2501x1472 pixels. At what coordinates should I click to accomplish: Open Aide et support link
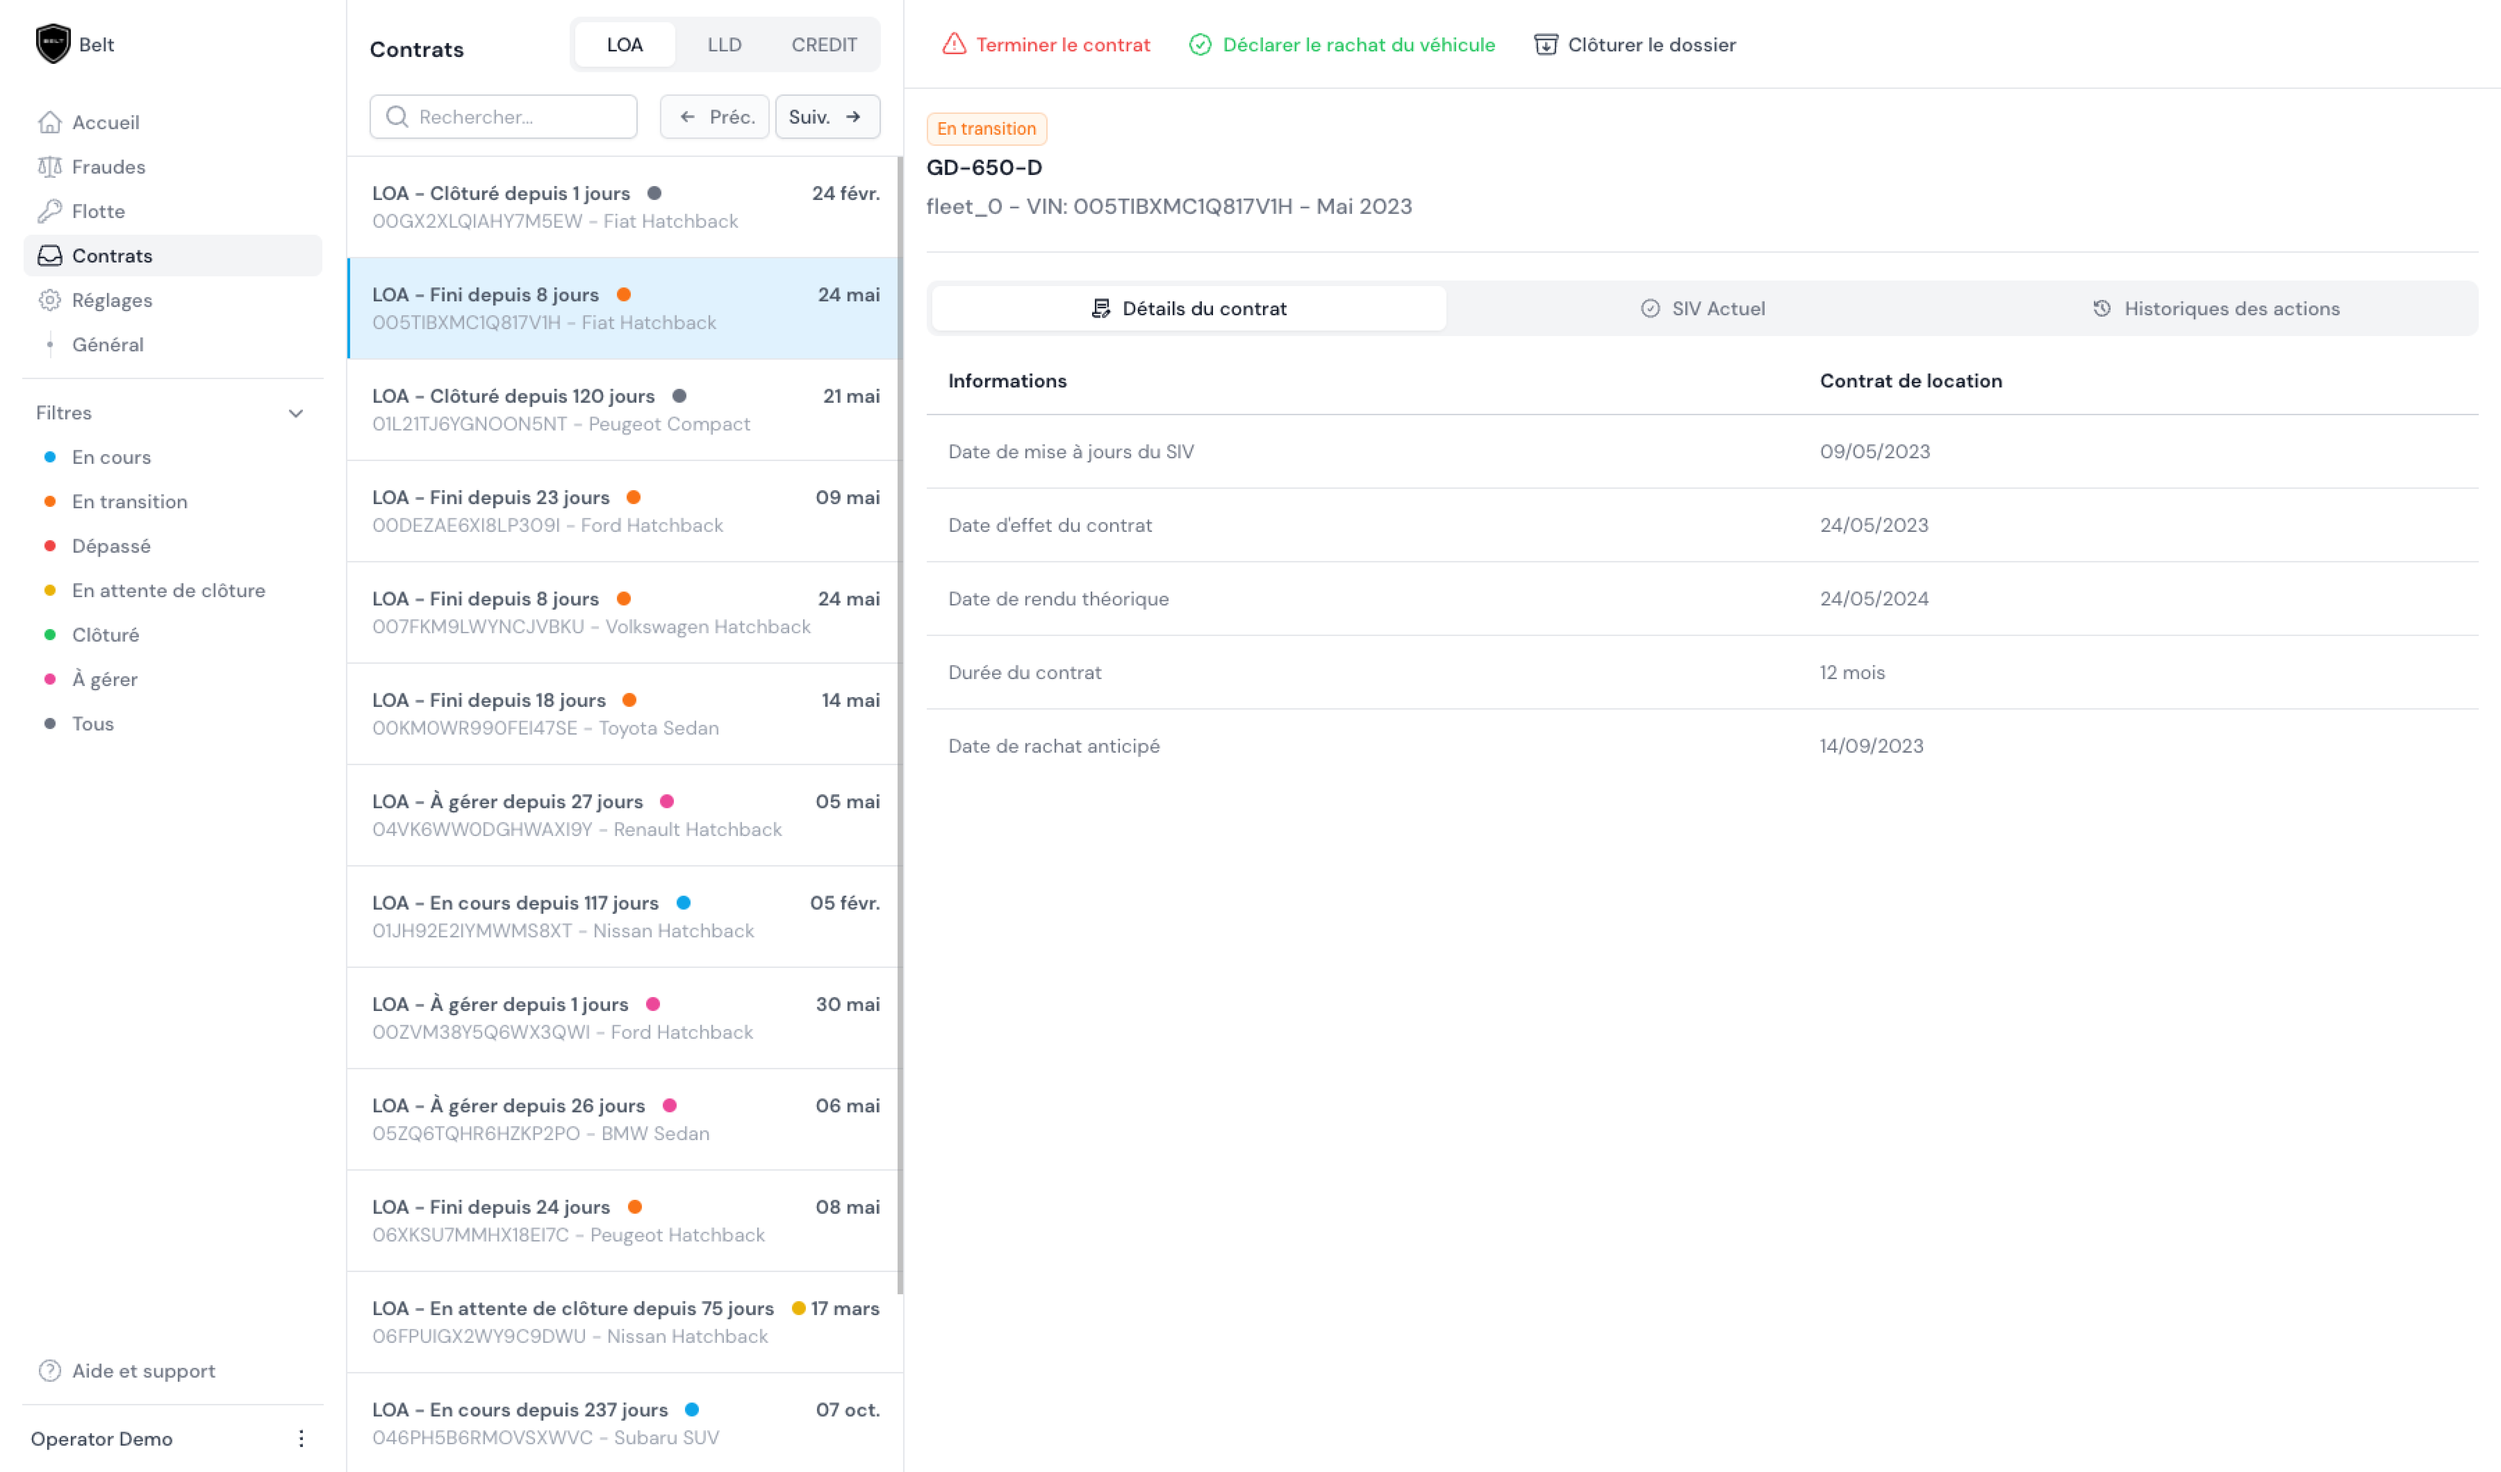127,1371
